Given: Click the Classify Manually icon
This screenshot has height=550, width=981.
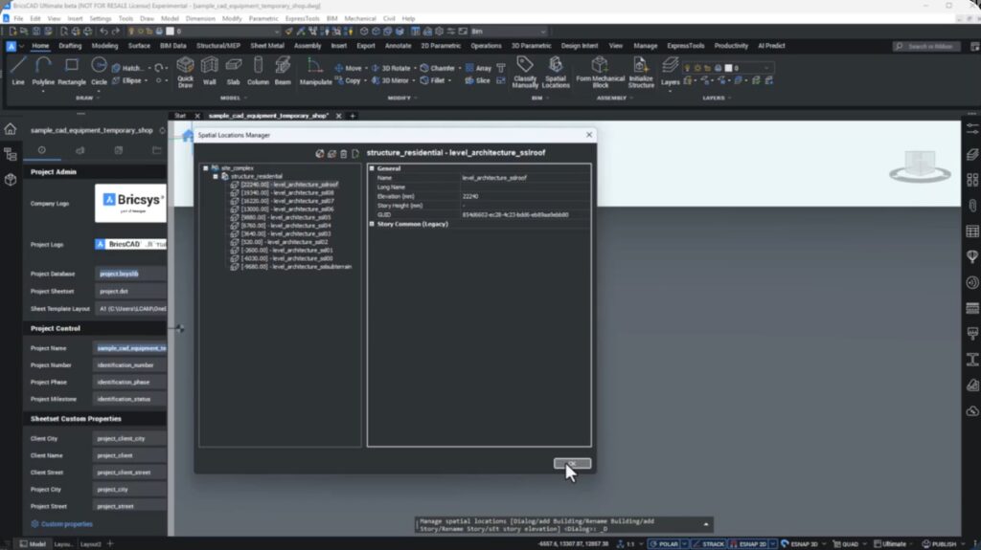Looking at the screenshot, I should [525, 72].
